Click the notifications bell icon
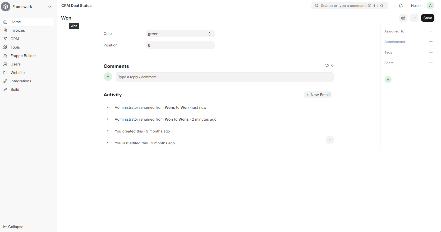The height and width of the screenshot is (232, 441). pyautogui.click(x=401, y=6)
